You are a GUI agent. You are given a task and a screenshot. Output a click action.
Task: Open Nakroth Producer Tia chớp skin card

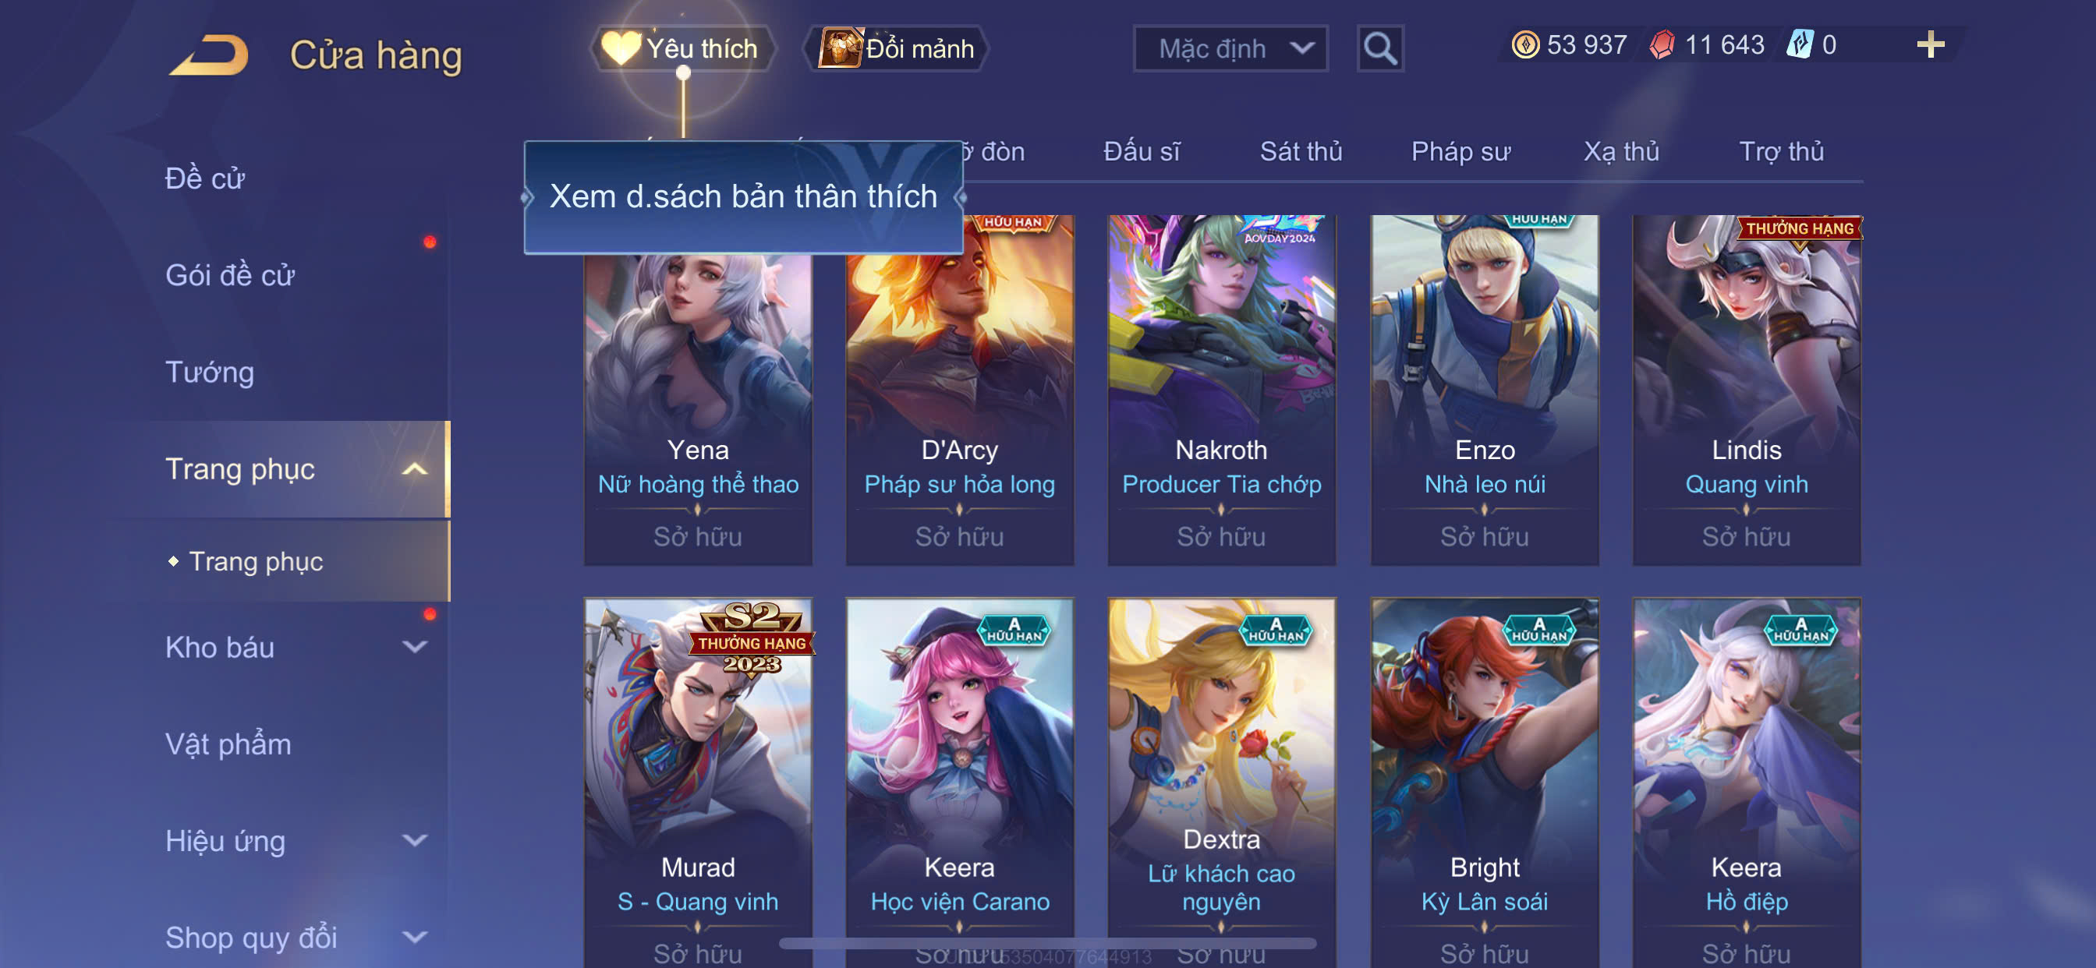pos(1221,390)
